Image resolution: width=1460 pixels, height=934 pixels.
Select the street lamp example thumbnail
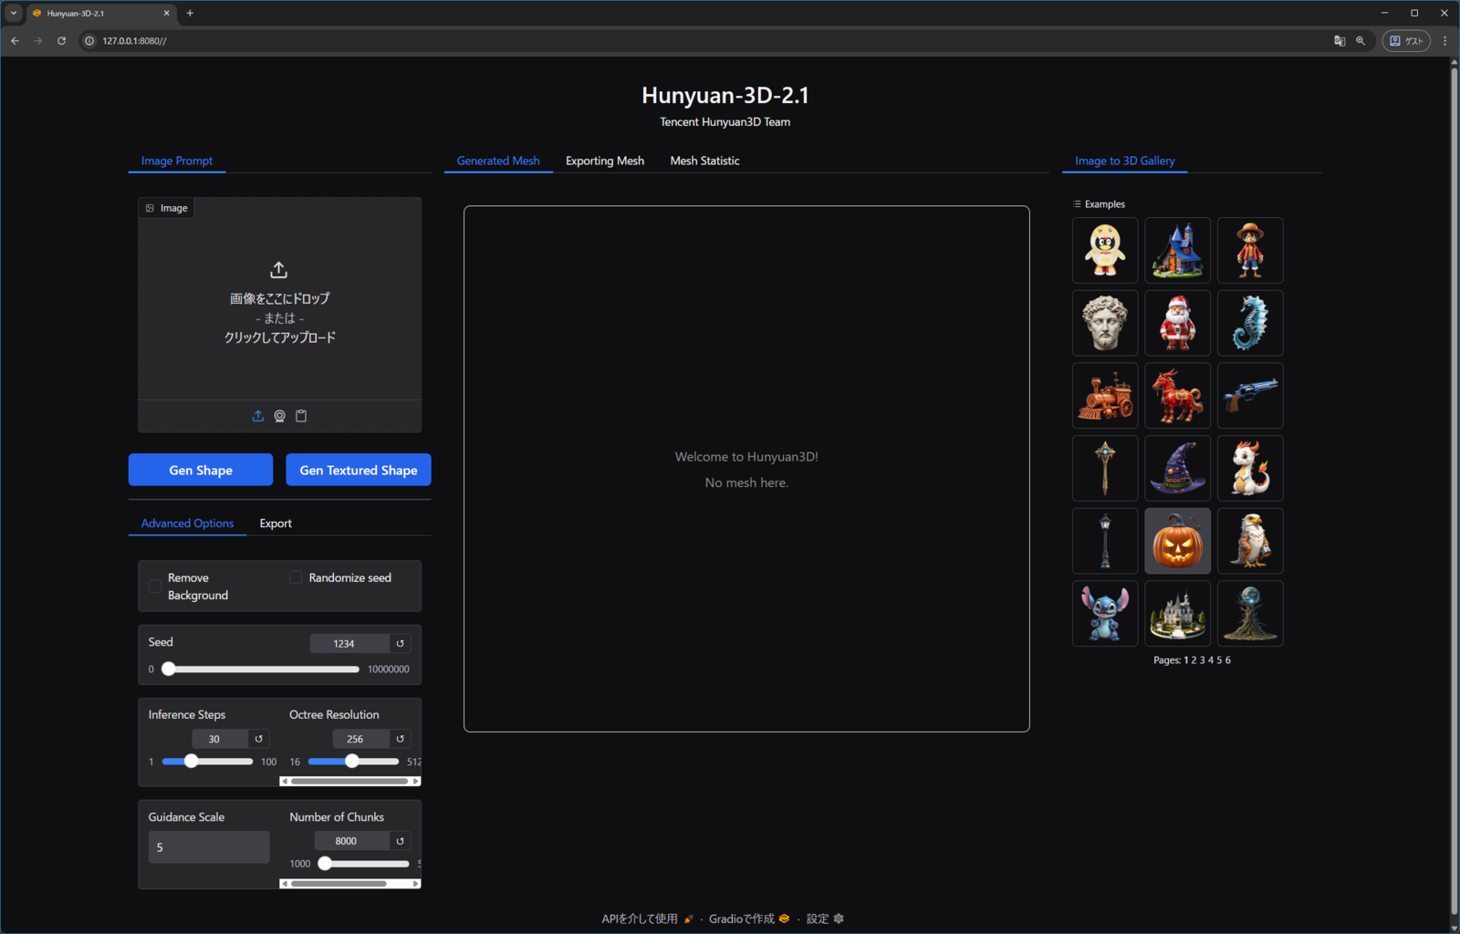click(1105, 541)
